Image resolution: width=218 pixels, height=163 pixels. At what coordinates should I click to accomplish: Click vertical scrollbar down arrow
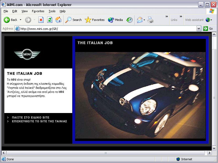tap(214, 148)
